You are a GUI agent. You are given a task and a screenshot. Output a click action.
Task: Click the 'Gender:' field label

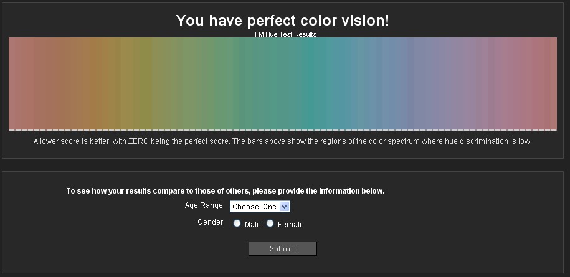[211, 222]
